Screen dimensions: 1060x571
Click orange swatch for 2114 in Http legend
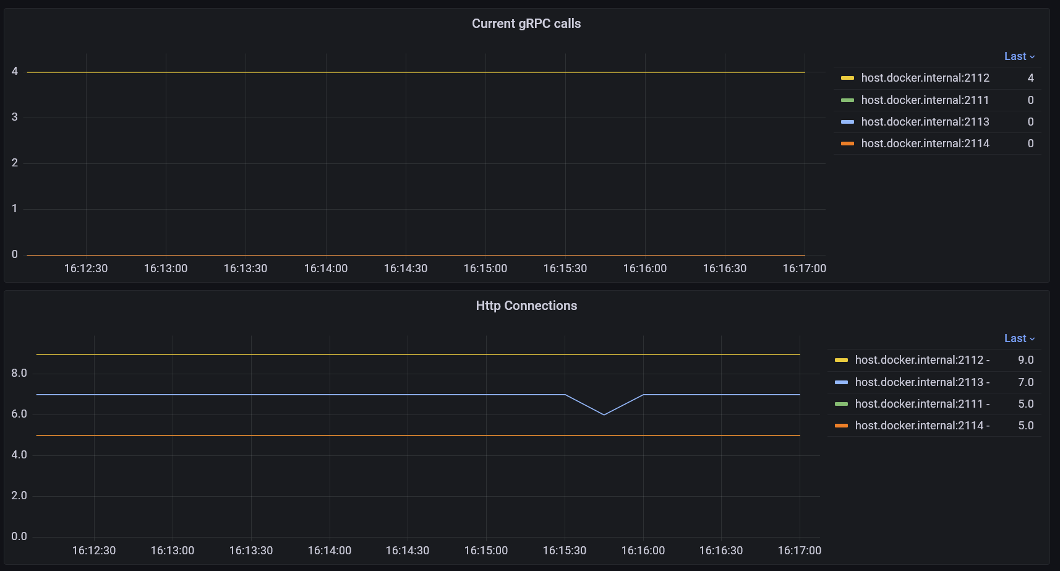pyautogui.click(x=841, y=426)
